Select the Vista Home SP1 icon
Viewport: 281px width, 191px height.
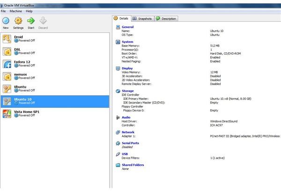coord(7,114)
